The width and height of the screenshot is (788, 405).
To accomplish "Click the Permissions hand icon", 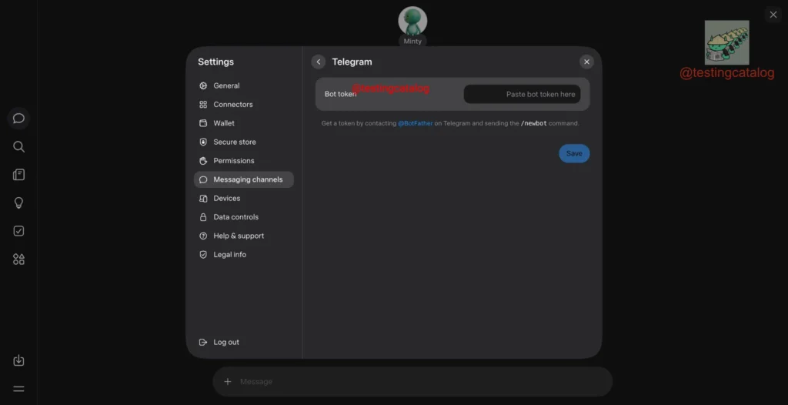I will (203, 161).
